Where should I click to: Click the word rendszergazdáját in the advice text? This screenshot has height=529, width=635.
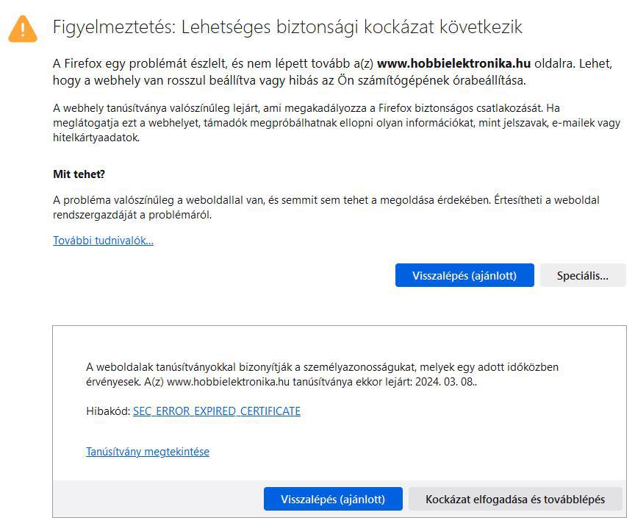click(x=92, y=215)
